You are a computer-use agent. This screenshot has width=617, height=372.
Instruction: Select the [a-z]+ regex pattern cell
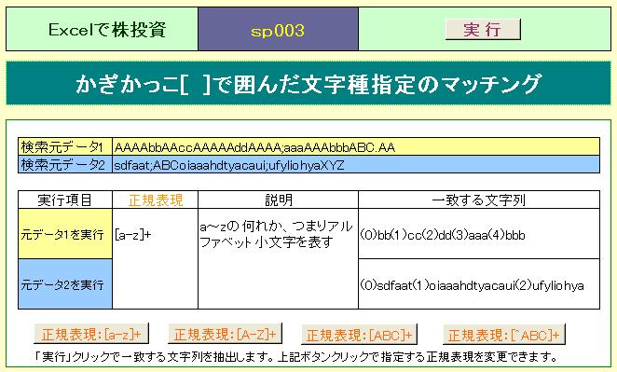tap(155, 258)
